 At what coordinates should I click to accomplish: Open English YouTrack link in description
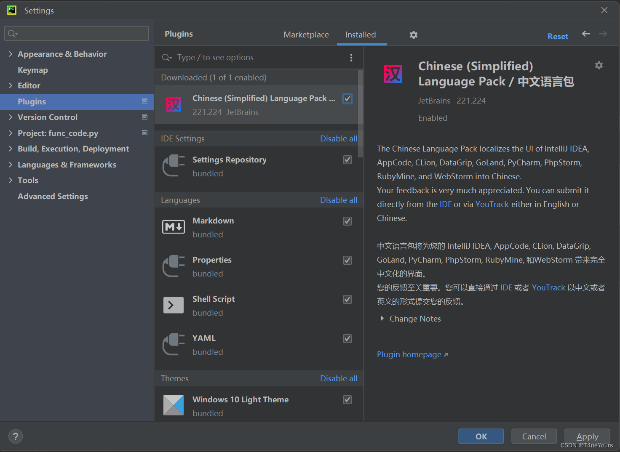[492, 204]
